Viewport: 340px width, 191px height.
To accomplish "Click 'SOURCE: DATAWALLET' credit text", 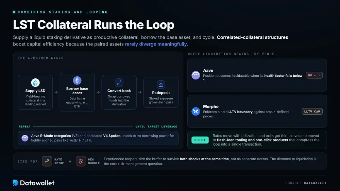I will pyautogui.click(x=306, y=183).
